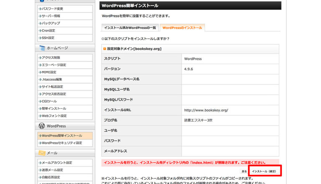The image size is (321, 184).
Task: Click the 設定対象ドメイン[bookskey.org] heading
Action: click(x=134, y=49)
